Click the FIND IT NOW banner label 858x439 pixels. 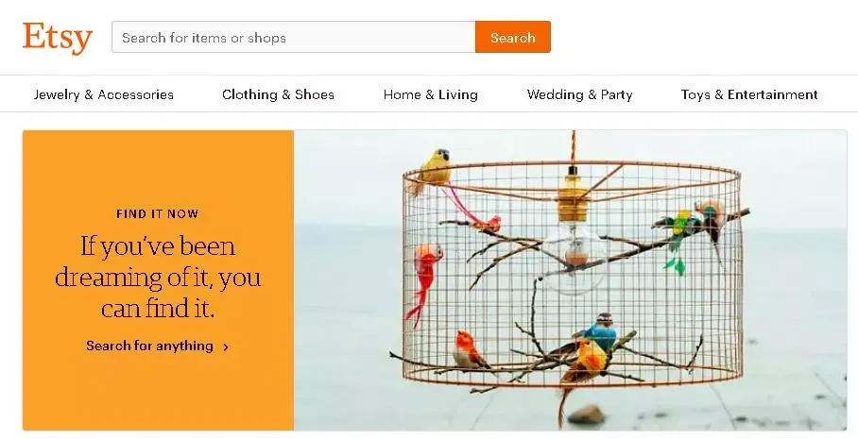(157, 213)
